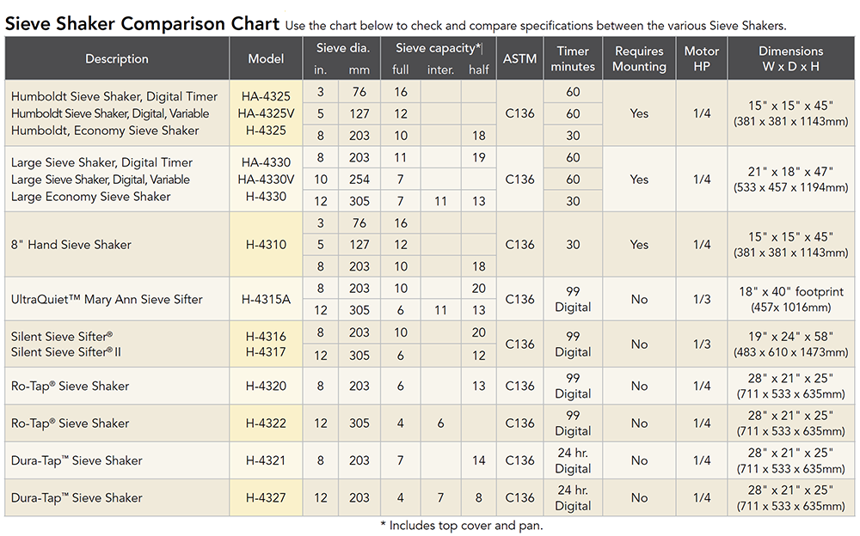Click the 'Sieve dia.' header

coord(343,48)
